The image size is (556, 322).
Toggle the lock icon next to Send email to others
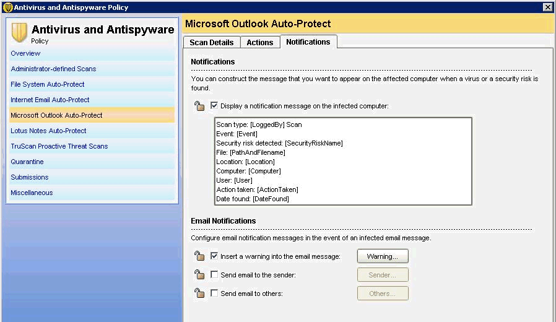point(199,294)
